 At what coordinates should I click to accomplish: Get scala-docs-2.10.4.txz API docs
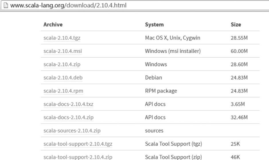click(68, 104)
